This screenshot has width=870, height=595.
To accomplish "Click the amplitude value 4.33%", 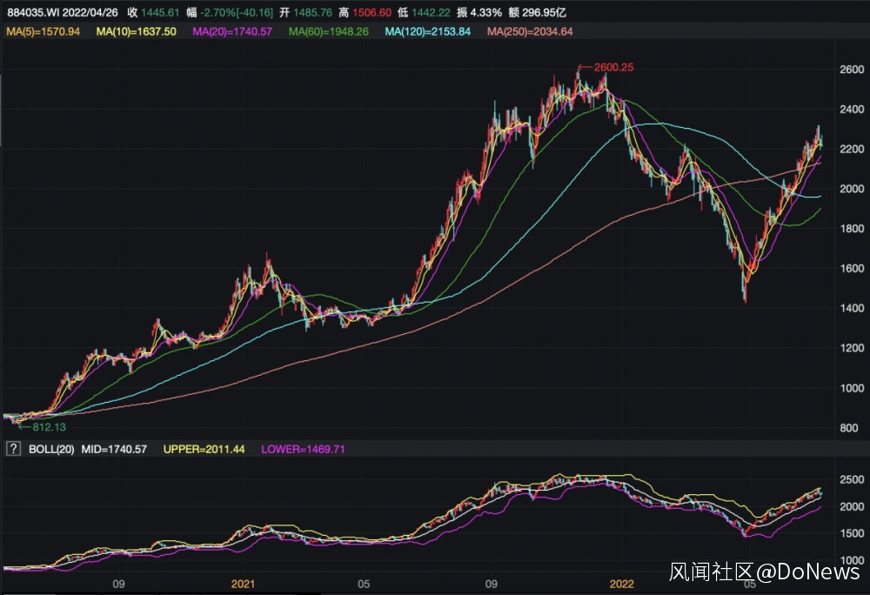I will tap(486, 12).
